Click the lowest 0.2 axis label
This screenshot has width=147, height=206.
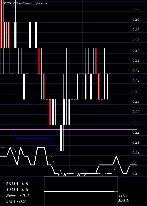pyautogui.click(x=135, y=173)
